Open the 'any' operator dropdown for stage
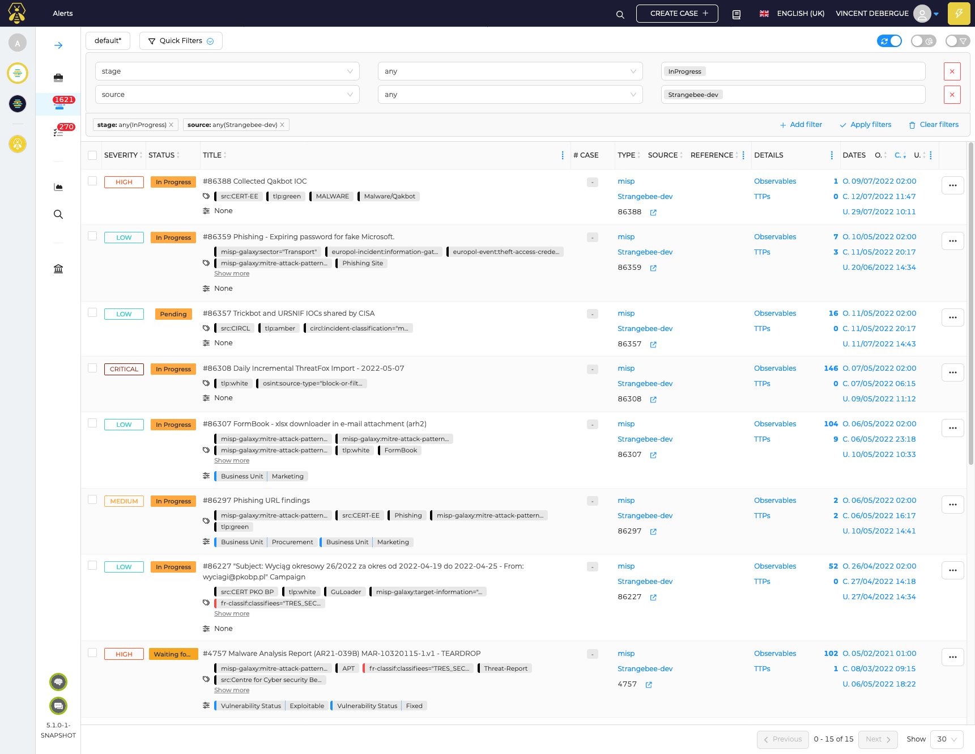 510,71
